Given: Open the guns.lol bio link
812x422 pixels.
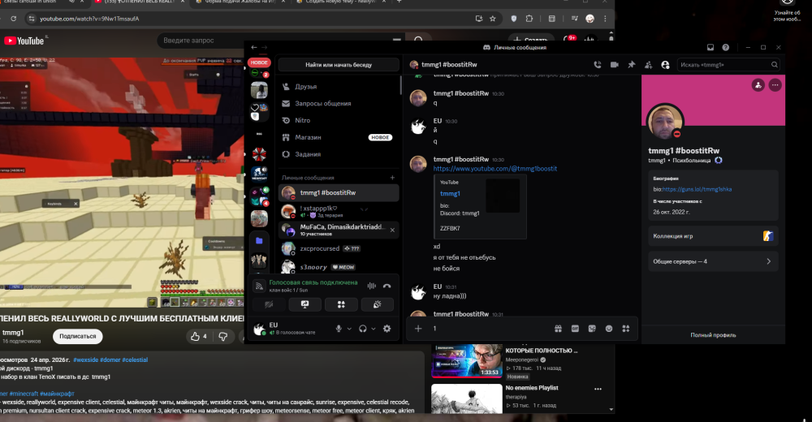Looking at the screenshot, I should [697, 190].
